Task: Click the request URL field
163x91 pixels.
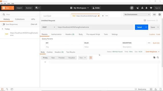Action: pos(95,27)
